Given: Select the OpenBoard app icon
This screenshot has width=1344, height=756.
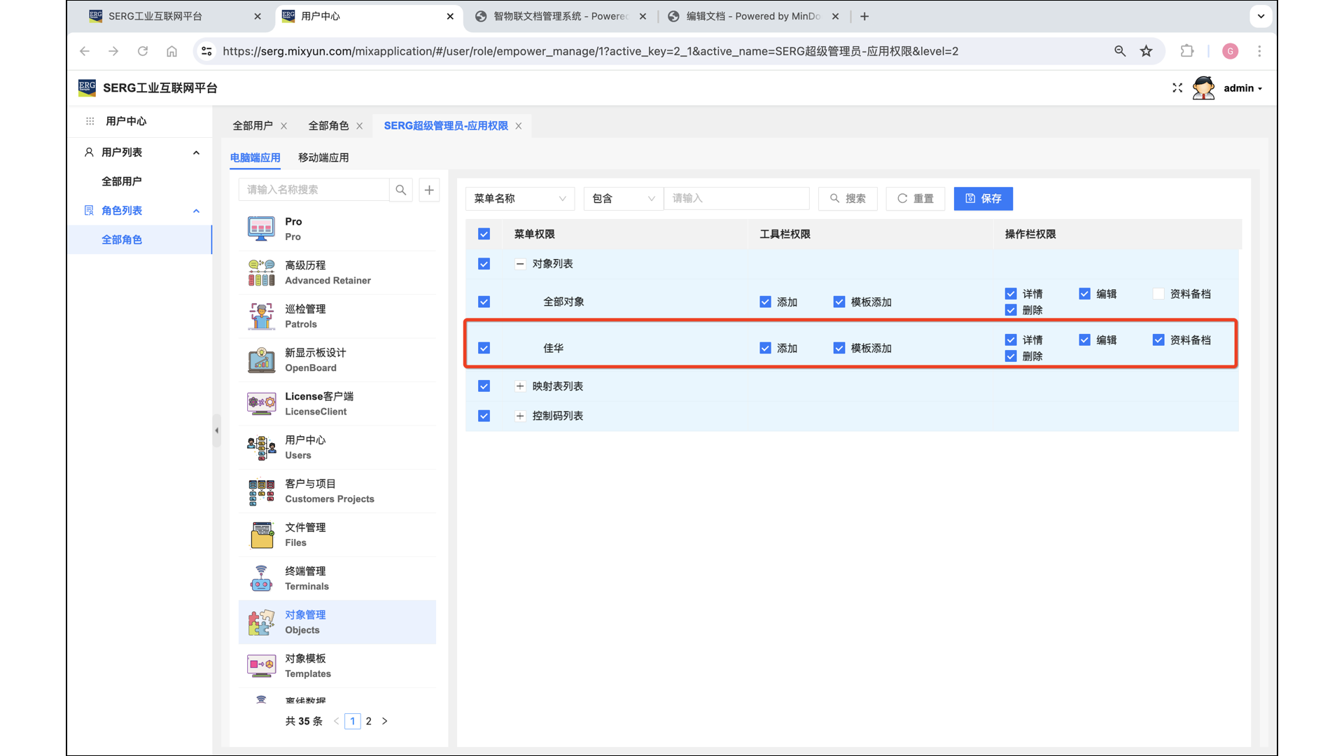Looking at the screenshot, I should click(x=261, y=360).
